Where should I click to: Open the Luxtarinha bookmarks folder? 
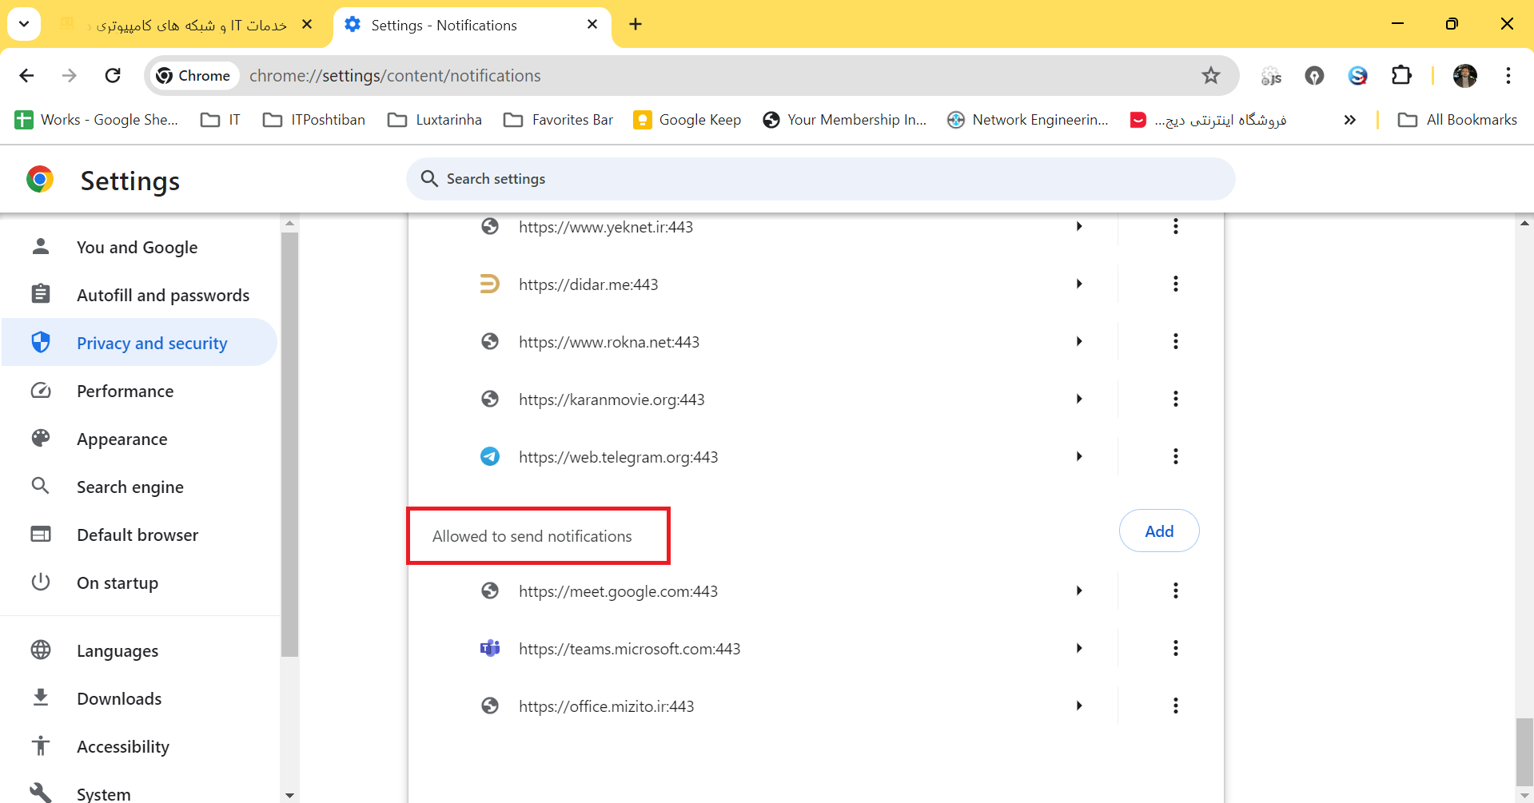click(x=435, y=120)
